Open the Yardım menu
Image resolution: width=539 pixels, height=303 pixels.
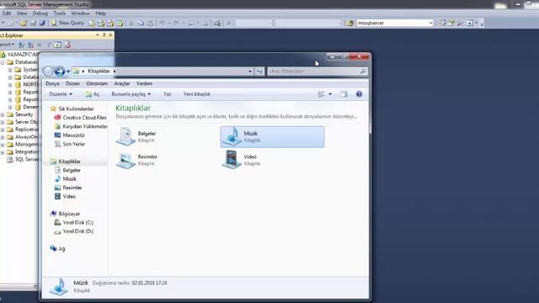click(144, 83)
